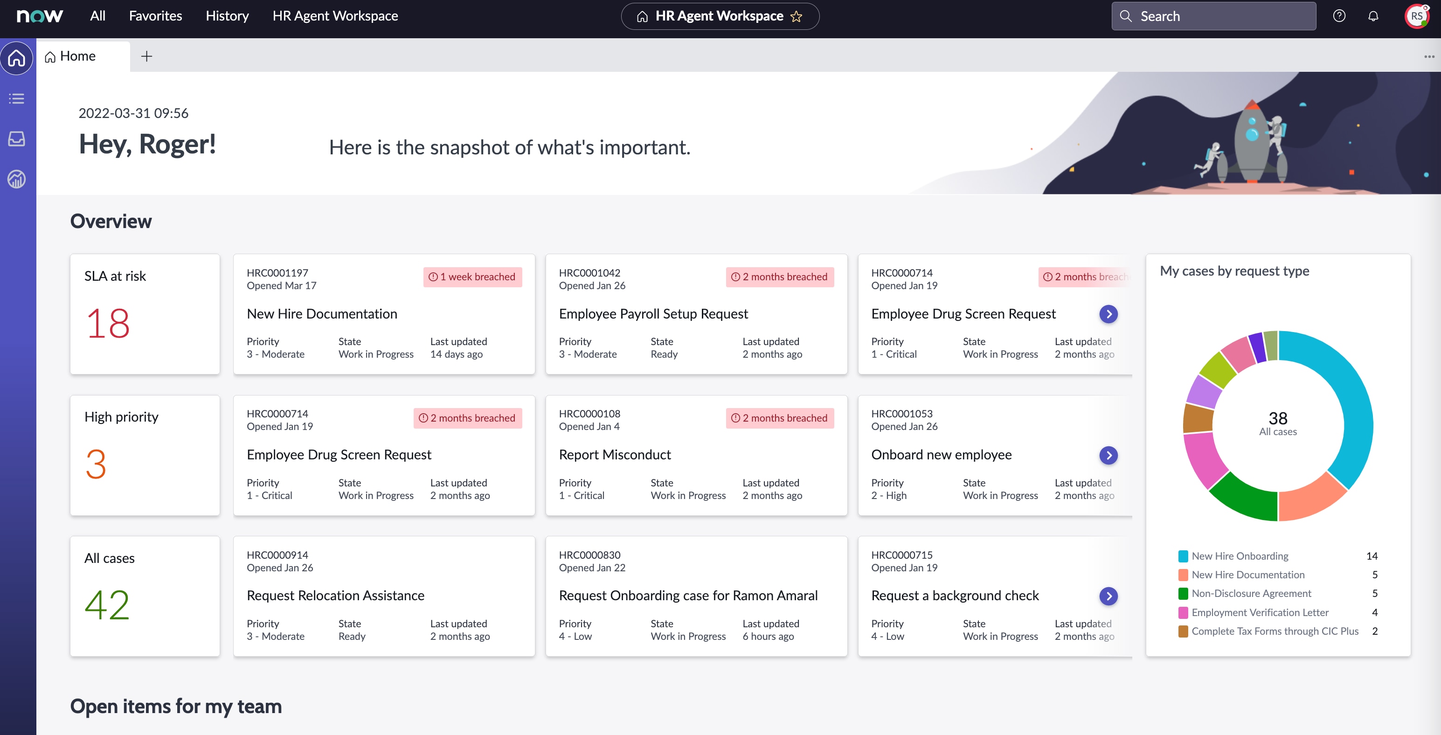This screenshot has height=735, width=1441.
Task: Click the 1 week breached badge on HRC0001197
Action: click(x=473, y=277)
